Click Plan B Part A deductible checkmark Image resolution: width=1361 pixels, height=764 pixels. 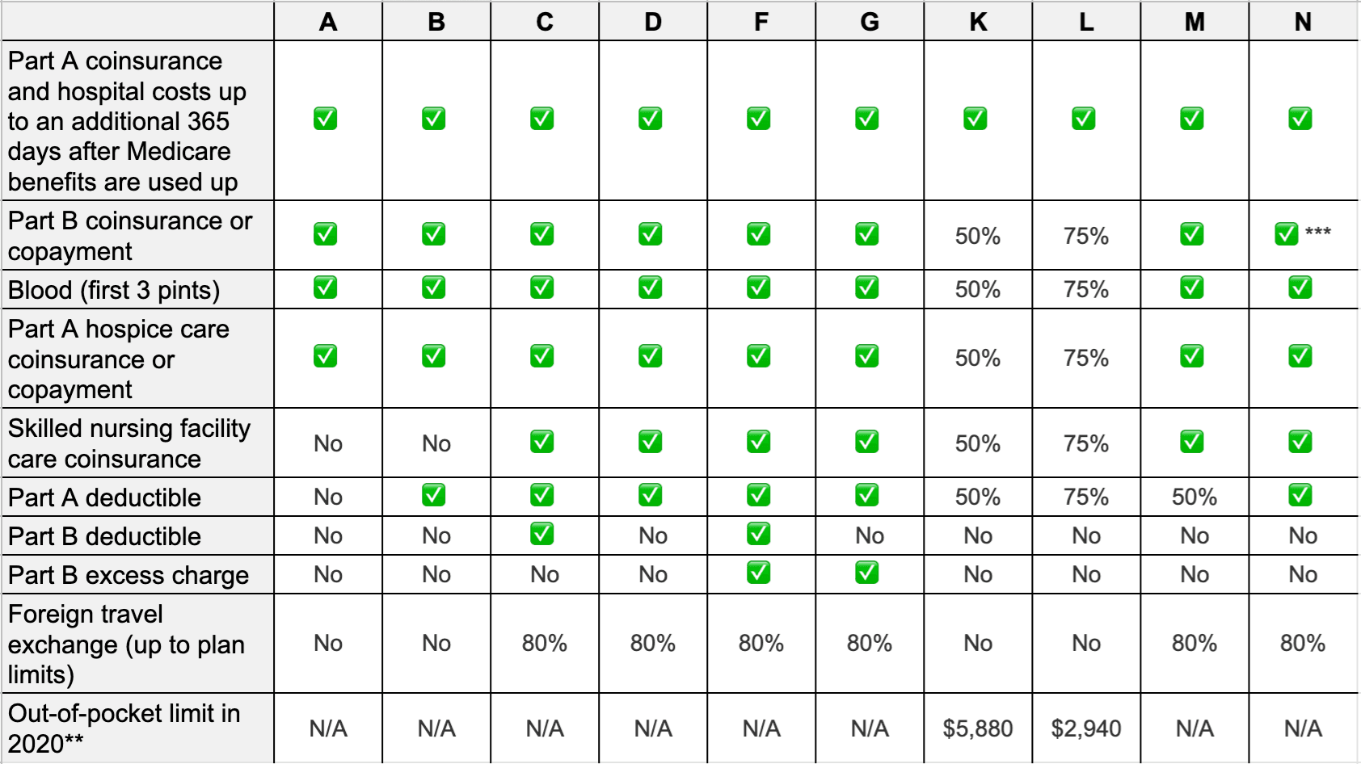tap(434, 495)
